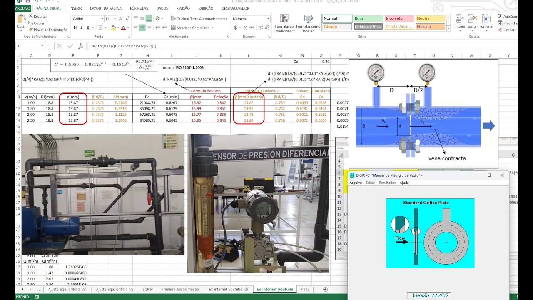Open Arquivo menu in DIGIOPC window

pos(356,182)
